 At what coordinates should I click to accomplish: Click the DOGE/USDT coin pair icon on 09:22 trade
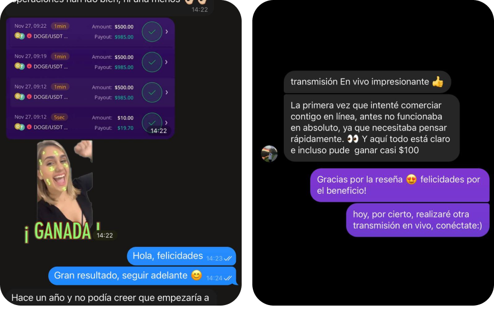tap(20, 36)
